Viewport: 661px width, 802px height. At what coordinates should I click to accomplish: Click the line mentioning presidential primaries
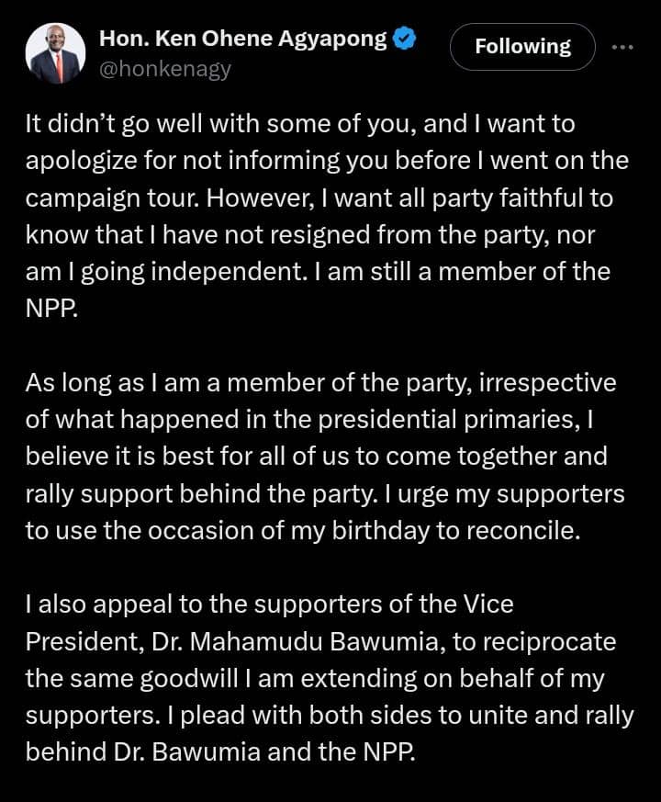tap(309, 420)
